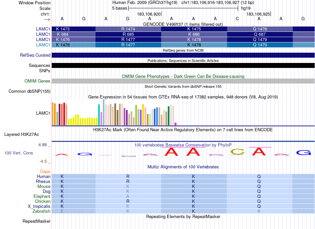Click the Rhesus species label
Viewport: 315px width, 229px height.
43,181
